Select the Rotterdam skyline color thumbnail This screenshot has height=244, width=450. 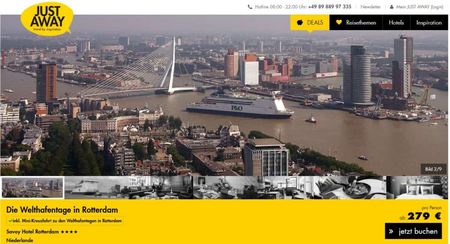click(x=33, y=187)
